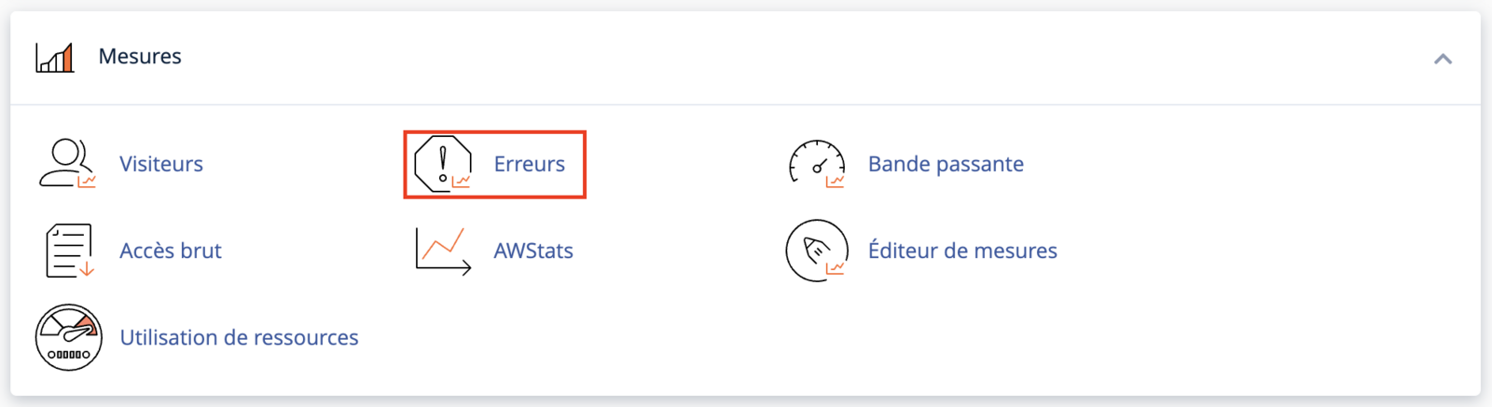
Task: View the Utilisation de ressources link
Action: tap(239, 337)
